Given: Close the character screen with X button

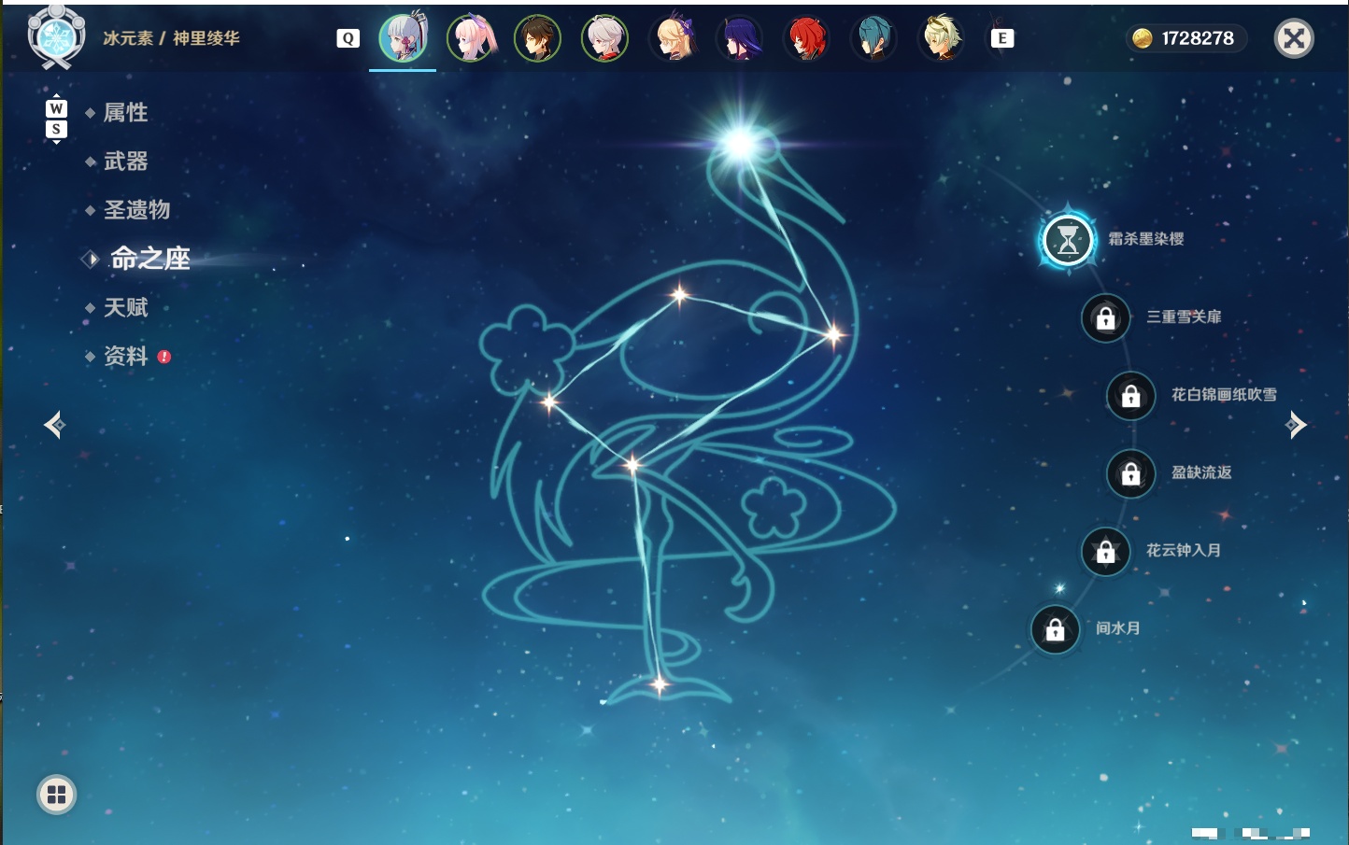Looking at the screenshot, I should pyautogui.click(x=1294, y=38).
